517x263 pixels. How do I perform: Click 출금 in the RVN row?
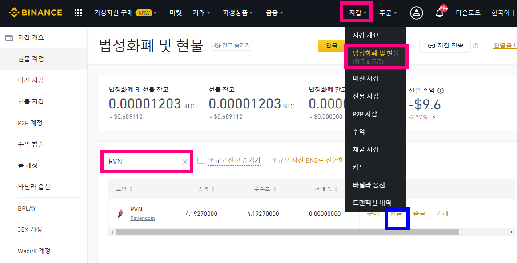[x=419, y=214]
